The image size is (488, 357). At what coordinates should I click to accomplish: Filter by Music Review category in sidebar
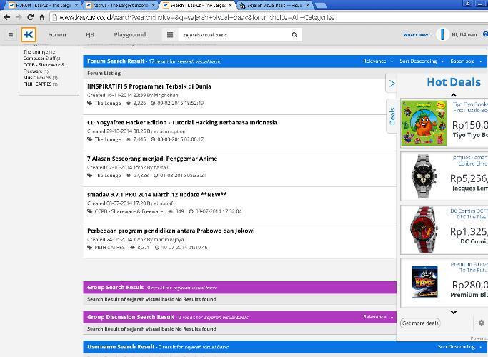[x=40, y=77]
